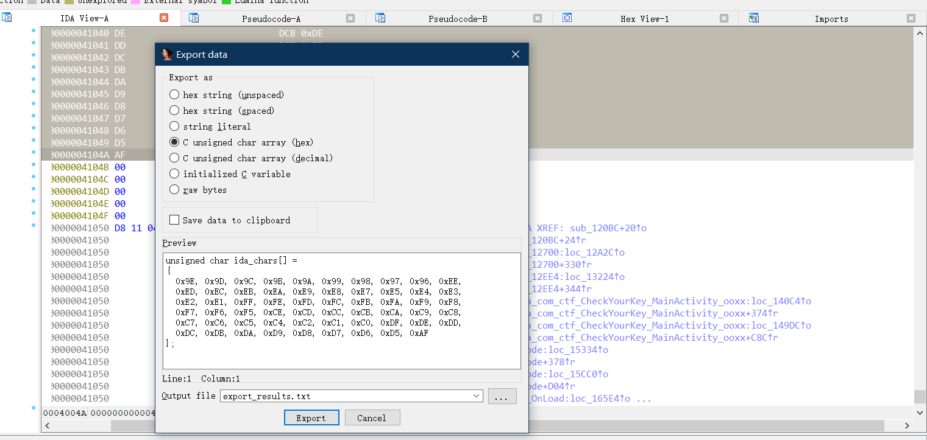Click the Pseudocode-A tab icon

pyautogui.click(x=194, y=18)
